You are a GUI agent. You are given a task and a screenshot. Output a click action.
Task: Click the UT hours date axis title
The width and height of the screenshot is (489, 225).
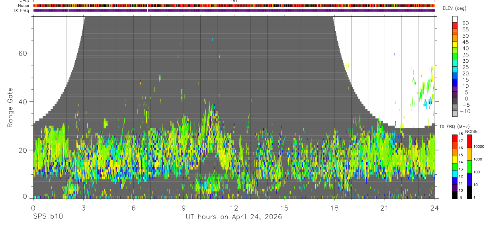point(234,217)
